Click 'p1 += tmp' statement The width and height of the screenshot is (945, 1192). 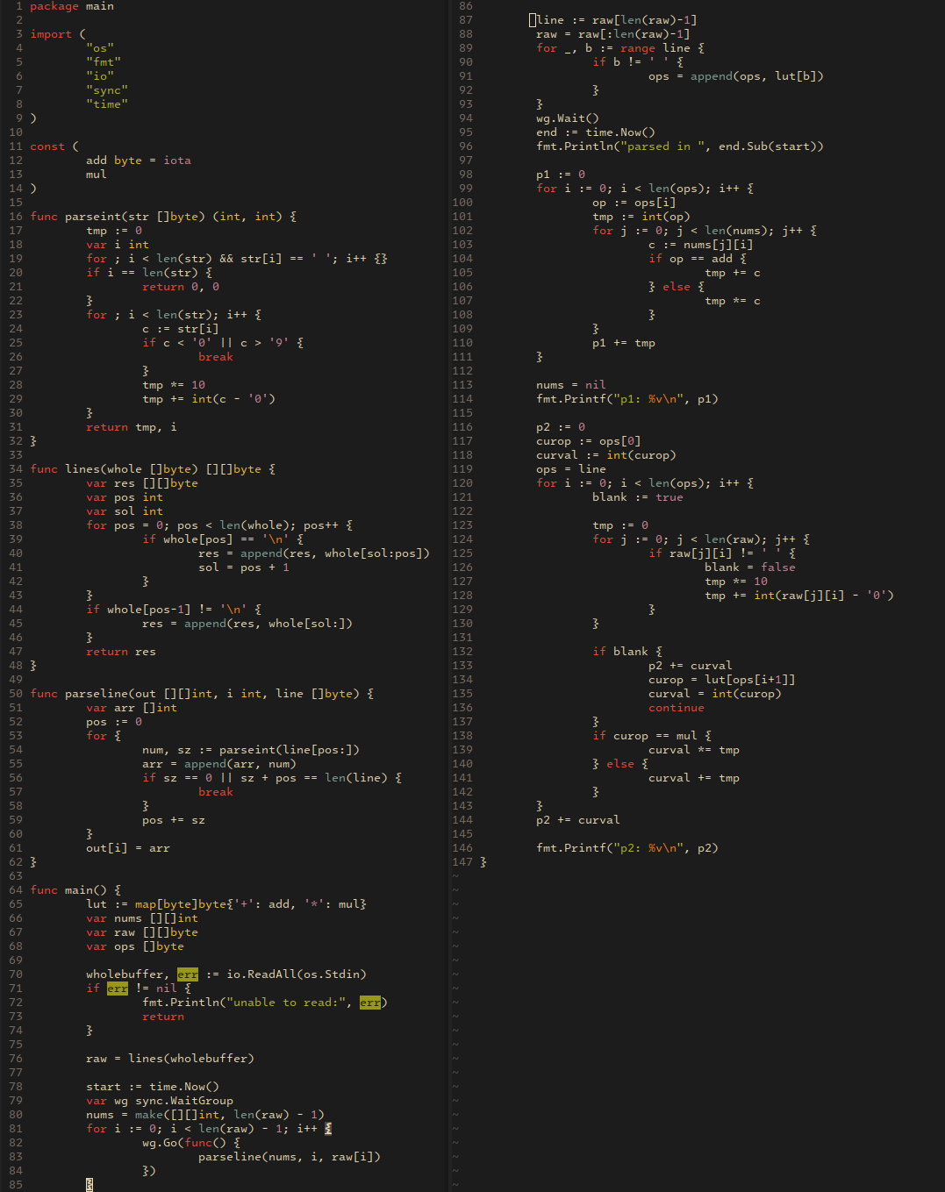(x=624, y=343)
